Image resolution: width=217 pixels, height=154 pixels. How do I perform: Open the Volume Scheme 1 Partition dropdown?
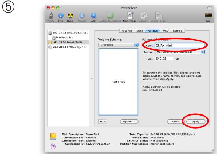click(118, 45)
